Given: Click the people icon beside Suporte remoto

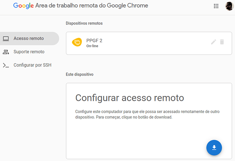Looking at the screenshot, I should tap(6, 52).
